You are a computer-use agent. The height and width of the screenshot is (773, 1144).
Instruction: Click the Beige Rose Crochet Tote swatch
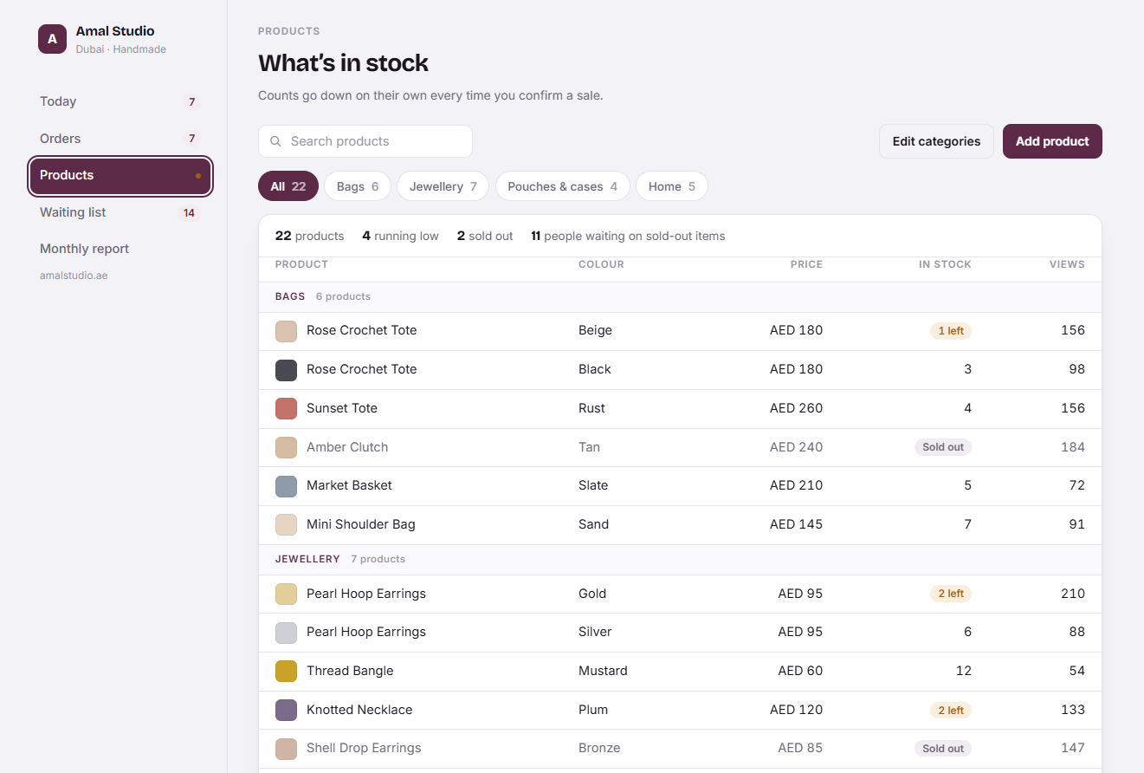[286, 331]
